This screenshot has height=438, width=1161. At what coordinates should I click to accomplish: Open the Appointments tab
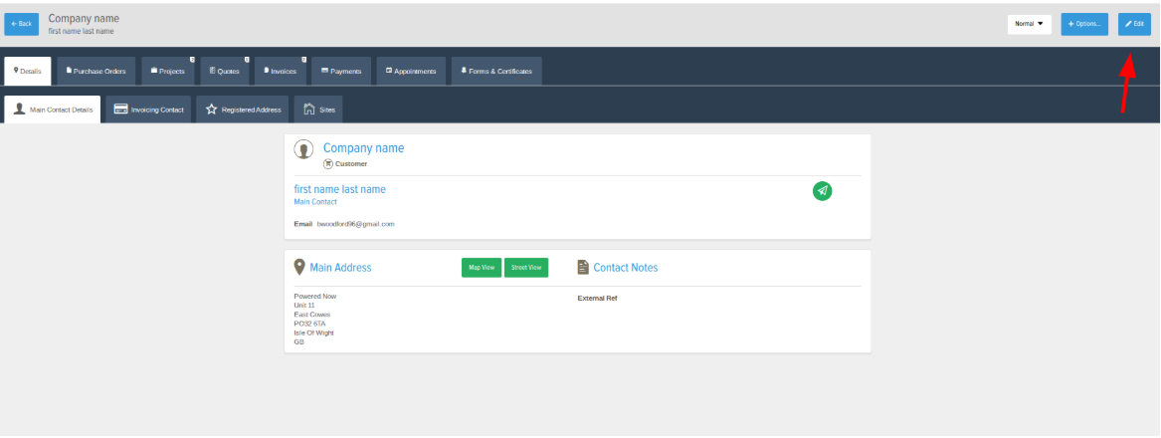point(411,71)
